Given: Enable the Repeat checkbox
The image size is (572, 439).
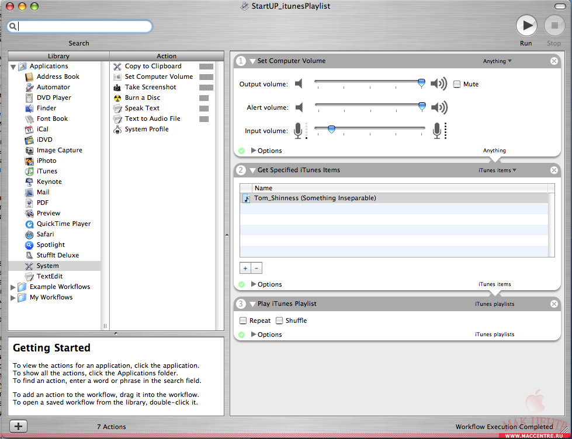Looking at the screenshot, I should [x=243, y=320].
